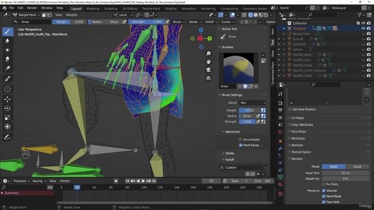This screenshot has width=374, height=210.
Task: Click the viewport pan hand icon
Action: click(x=208, y=62)
